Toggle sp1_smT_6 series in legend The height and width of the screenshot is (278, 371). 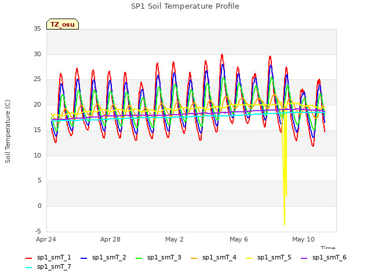tap(323, 258)
